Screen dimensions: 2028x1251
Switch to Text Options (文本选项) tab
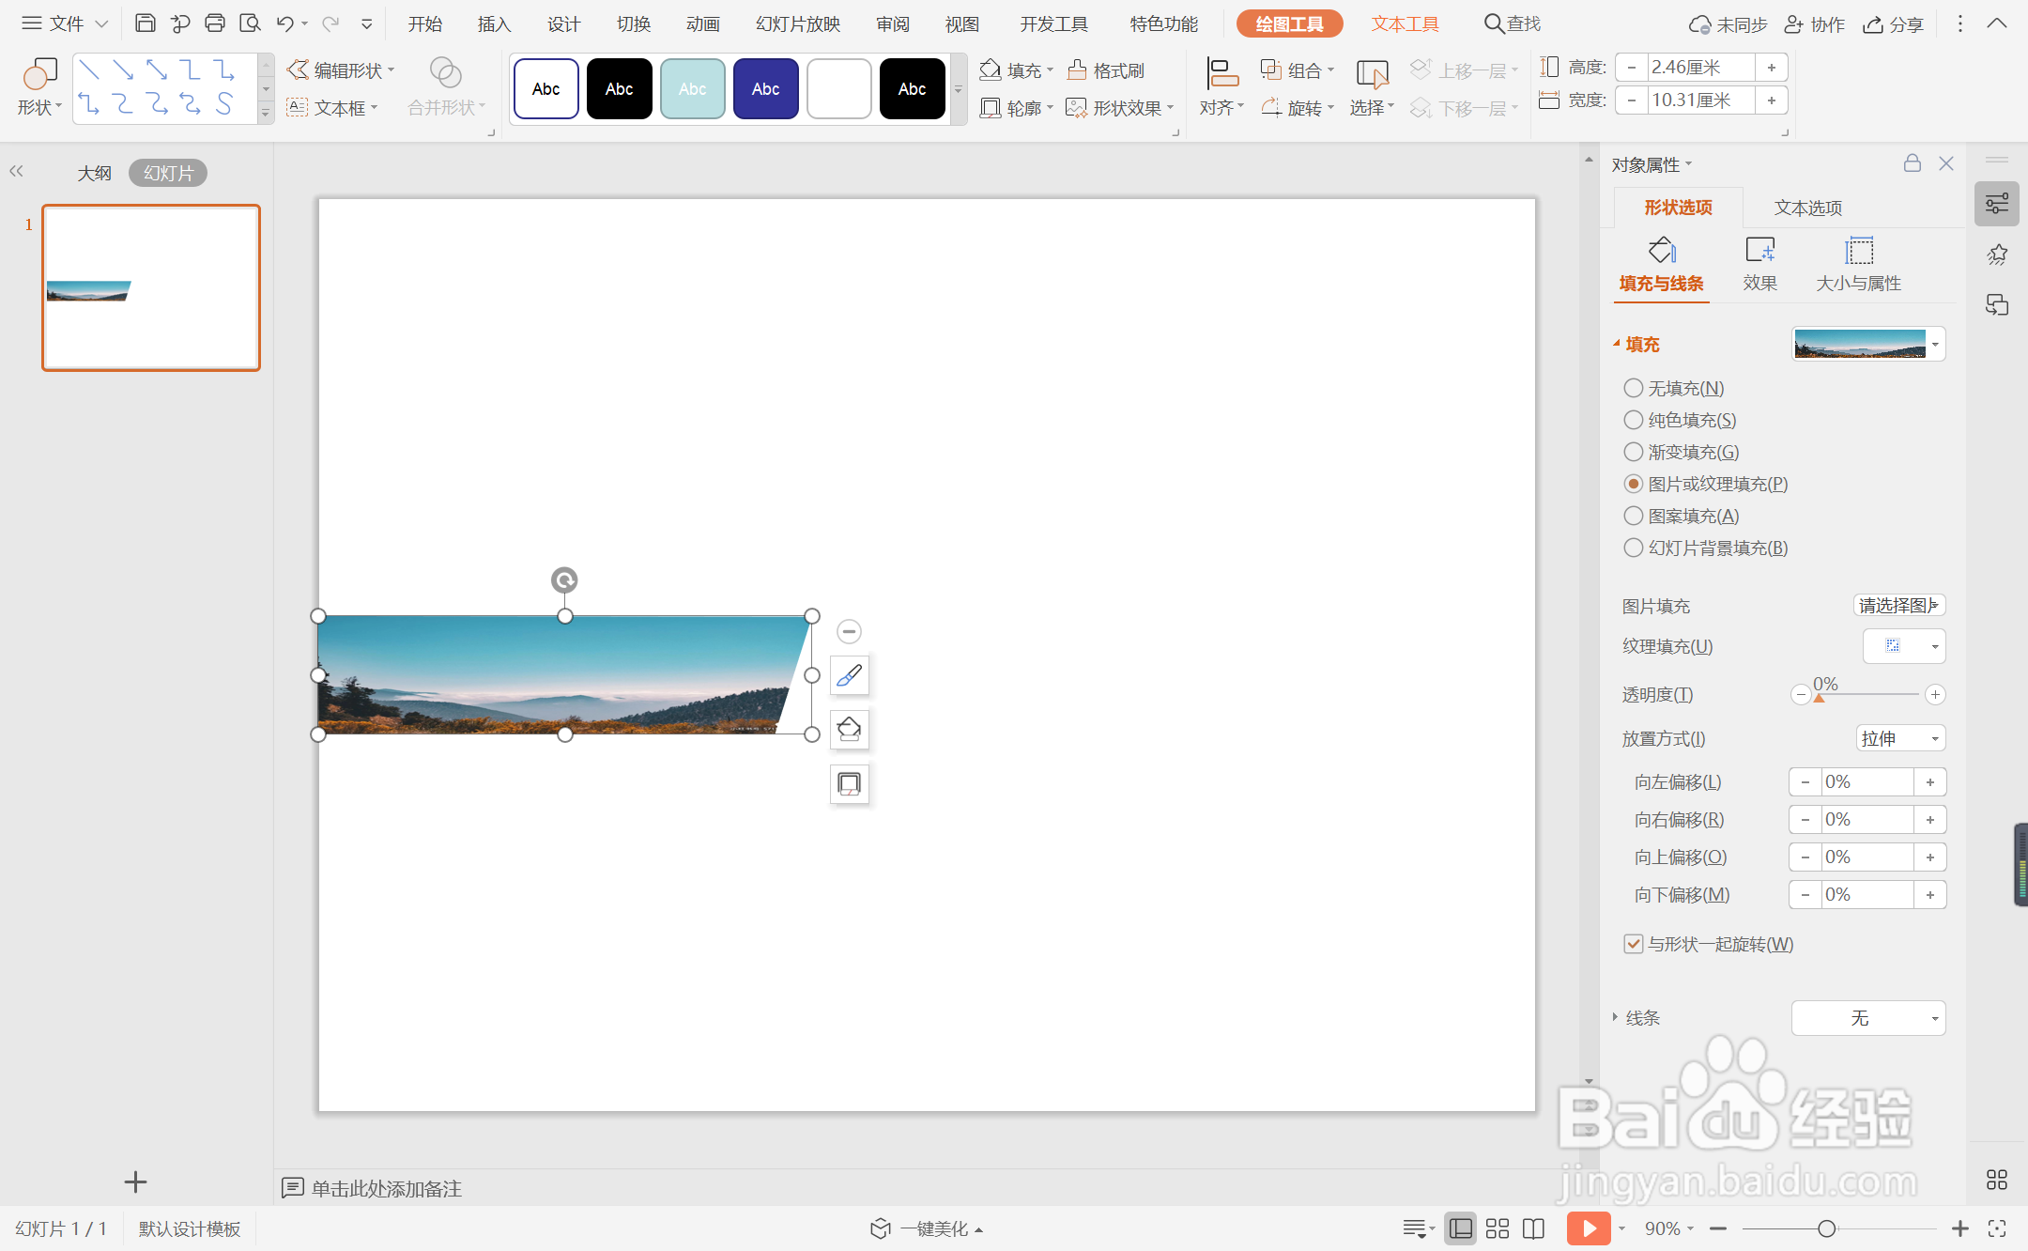click(1807, 208)
